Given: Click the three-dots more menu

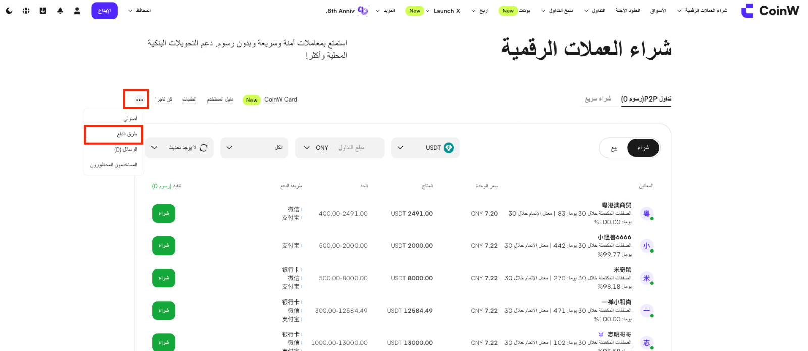Looking at the screenshot, I should [139, 100].
